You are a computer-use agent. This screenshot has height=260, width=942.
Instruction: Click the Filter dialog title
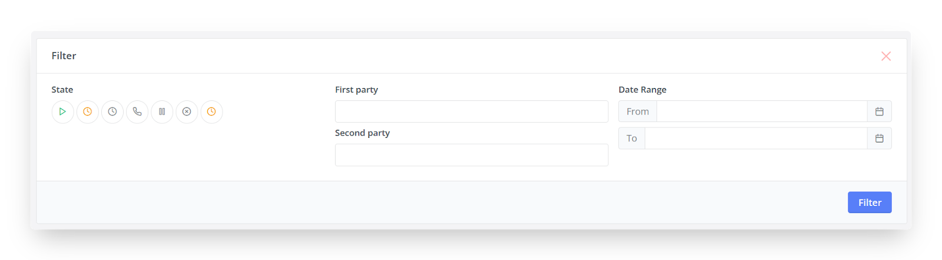pyautogui.click(x=64, y=56)
